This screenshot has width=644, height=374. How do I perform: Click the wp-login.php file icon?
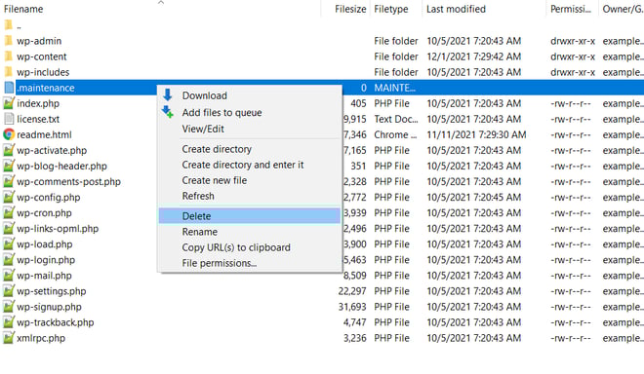pos(9,260)
